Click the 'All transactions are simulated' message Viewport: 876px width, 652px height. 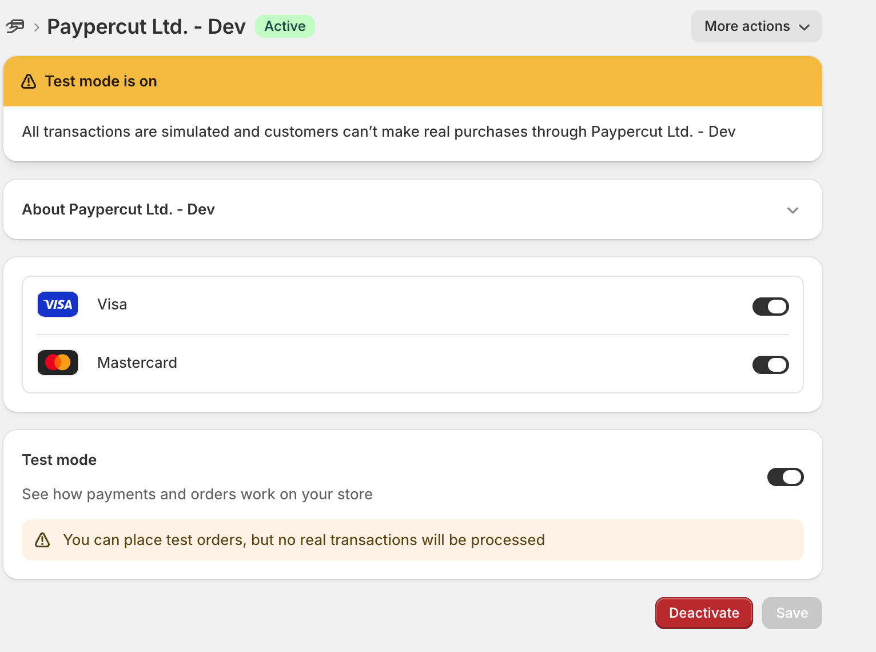point(379,132)
